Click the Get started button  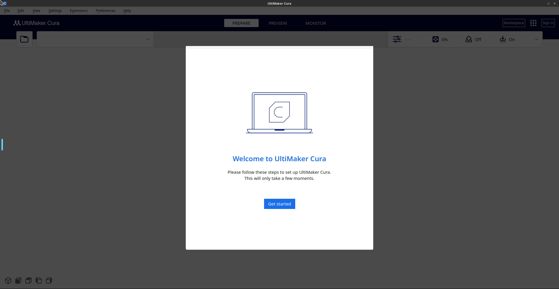(x=279, y=204)
